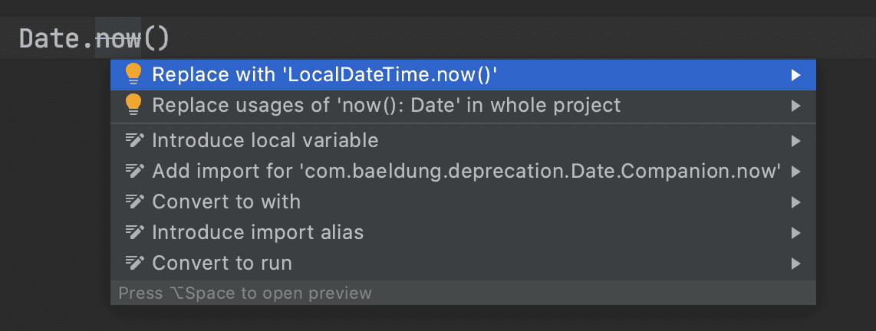This screenshot has height=331, width=876.
Task: Click the lightbulb icon beside Replace with LocalDateTime.now()
Action: click(x=133, y=74)
